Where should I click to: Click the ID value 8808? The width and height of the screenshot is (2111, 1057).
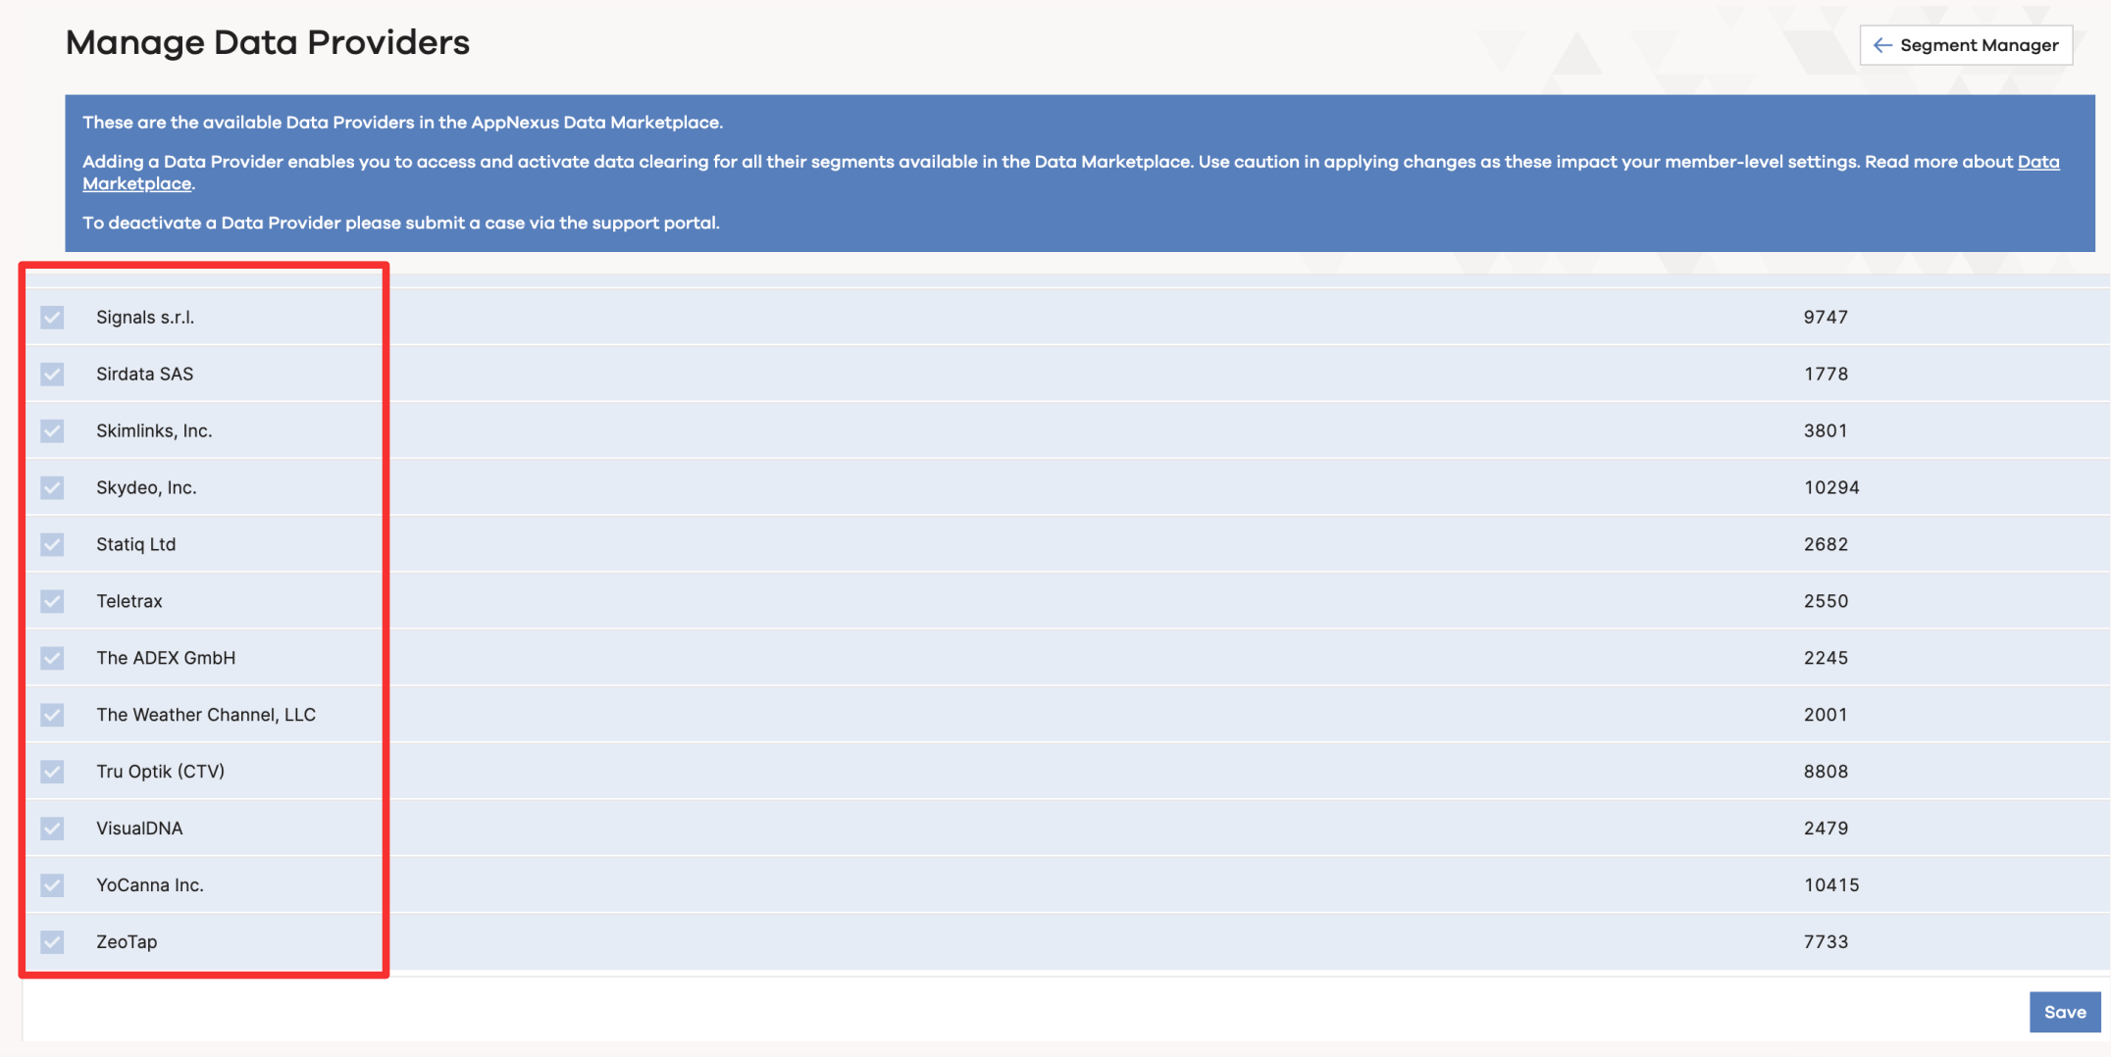(1826, 772)
